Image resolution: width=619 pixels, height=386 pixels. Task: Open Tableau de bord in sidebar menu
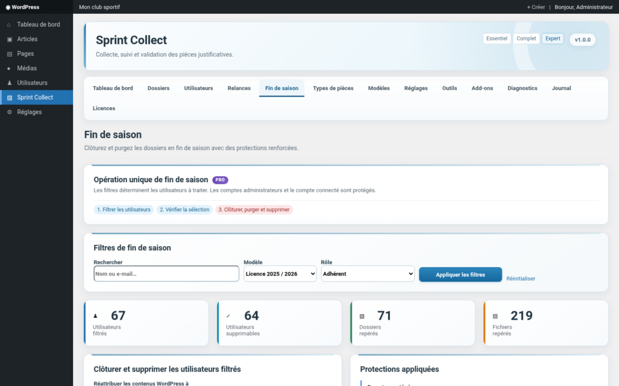click(36, 24)
